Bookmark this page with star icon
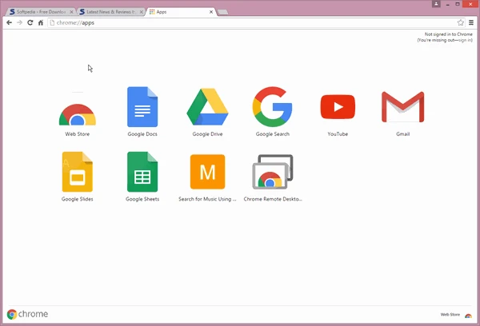Viewport: 480px width, 326px height. (x=461, y=23)
